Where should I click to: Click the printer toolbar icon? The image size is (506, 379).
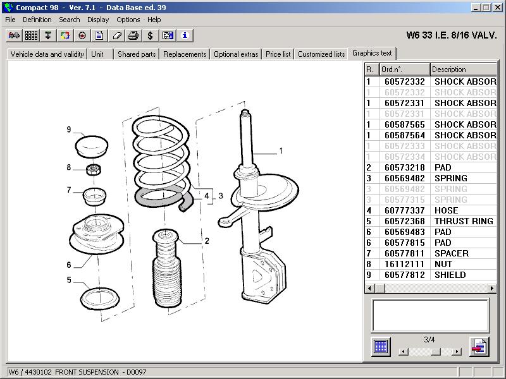[133, 35]
